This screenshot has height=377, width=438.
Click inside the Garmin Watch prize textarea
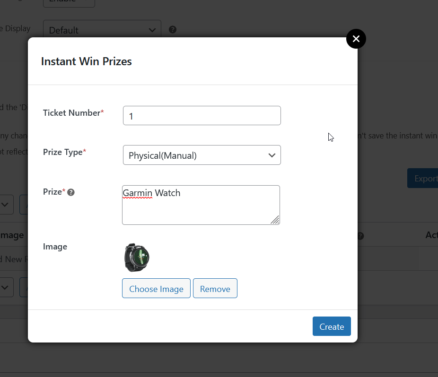pyautogui.click(x=201, y=205)
